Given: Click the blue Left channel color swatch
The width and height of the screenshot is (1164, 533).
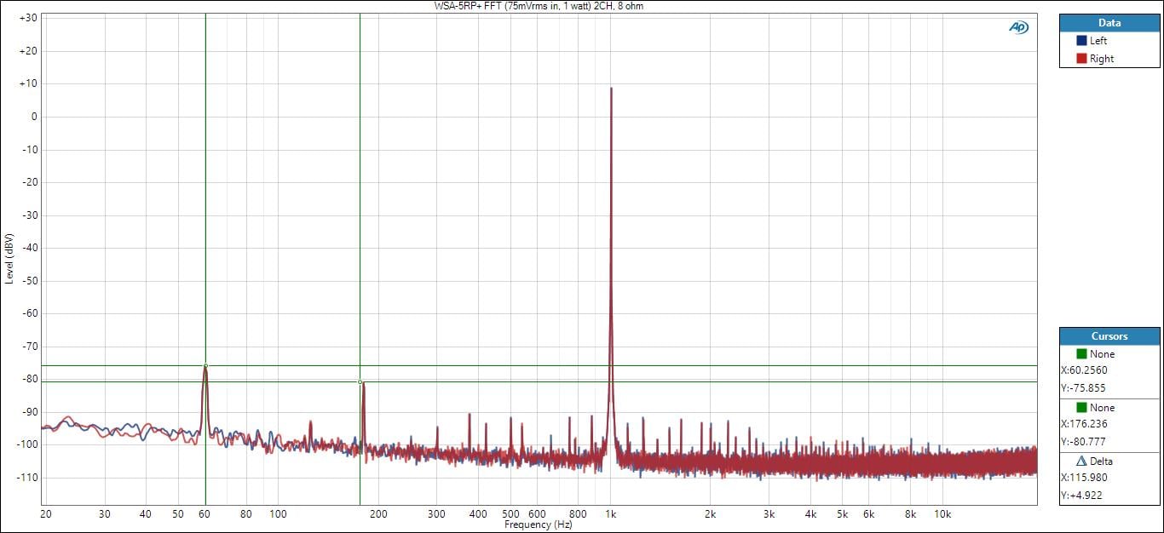Looking at the screenshot, I should coord(1081,41).
